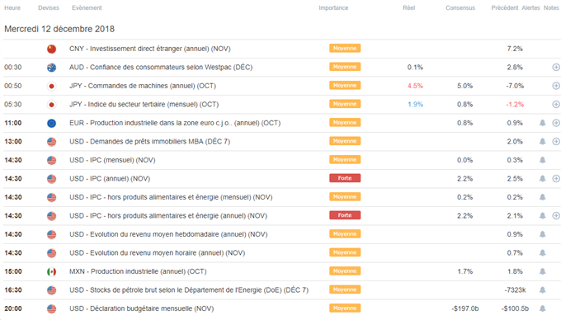Screen dimensions: 561x320
Task: Select previous value -7323k
Action: click(515, 290)
